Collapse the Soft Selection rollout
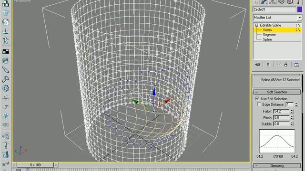Viewport: 305px width, 171px height. tap(277, 92)
